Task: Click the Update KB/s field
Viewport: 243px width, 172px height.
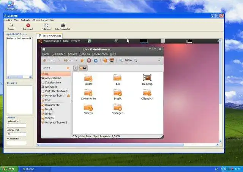Action: [16, 125]
